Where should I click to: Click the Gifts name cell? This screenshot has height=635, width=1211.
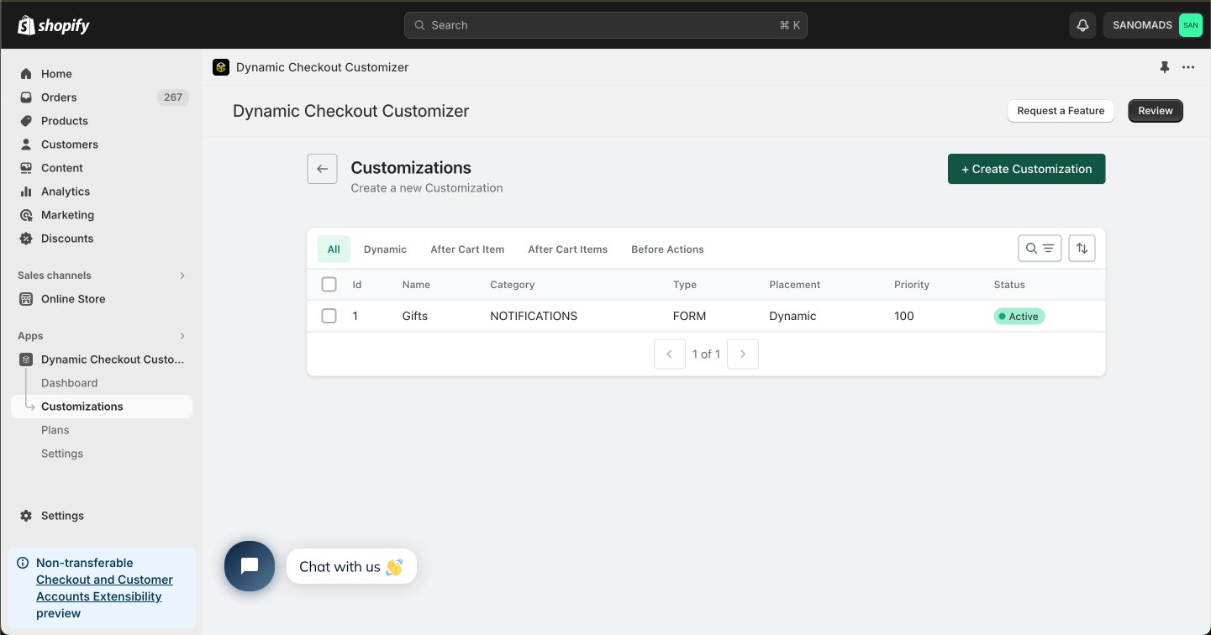[x=415, y=317]
